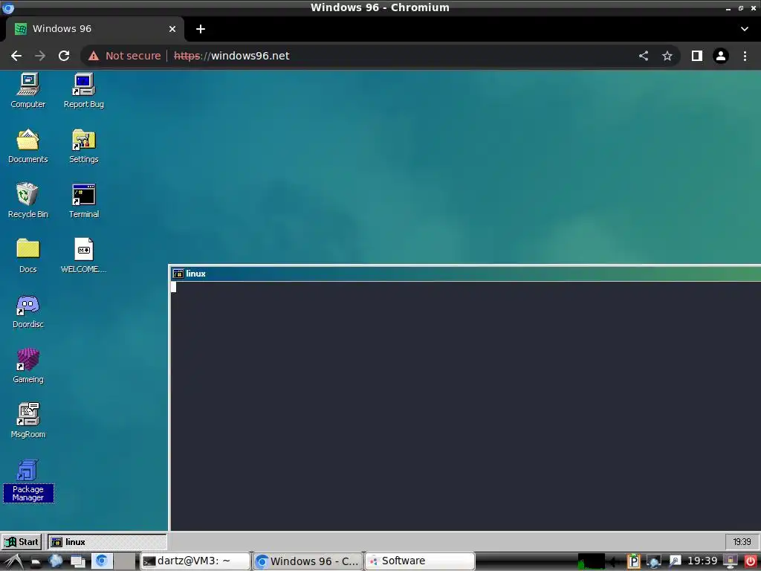Open the Doordisc shortcut
This screenshot has height=571, width=761.
point(28,311)
